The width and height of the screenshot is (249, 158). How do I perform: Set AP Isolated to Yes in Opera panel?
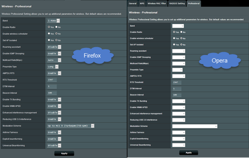174,44
